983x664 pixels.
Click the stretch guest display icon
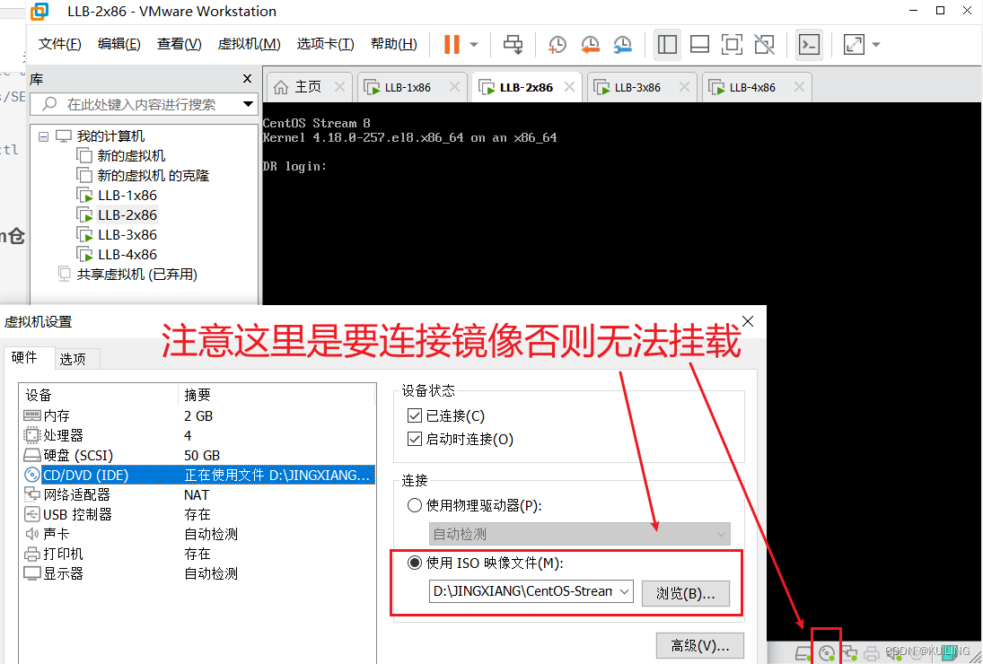click(854, 45)
